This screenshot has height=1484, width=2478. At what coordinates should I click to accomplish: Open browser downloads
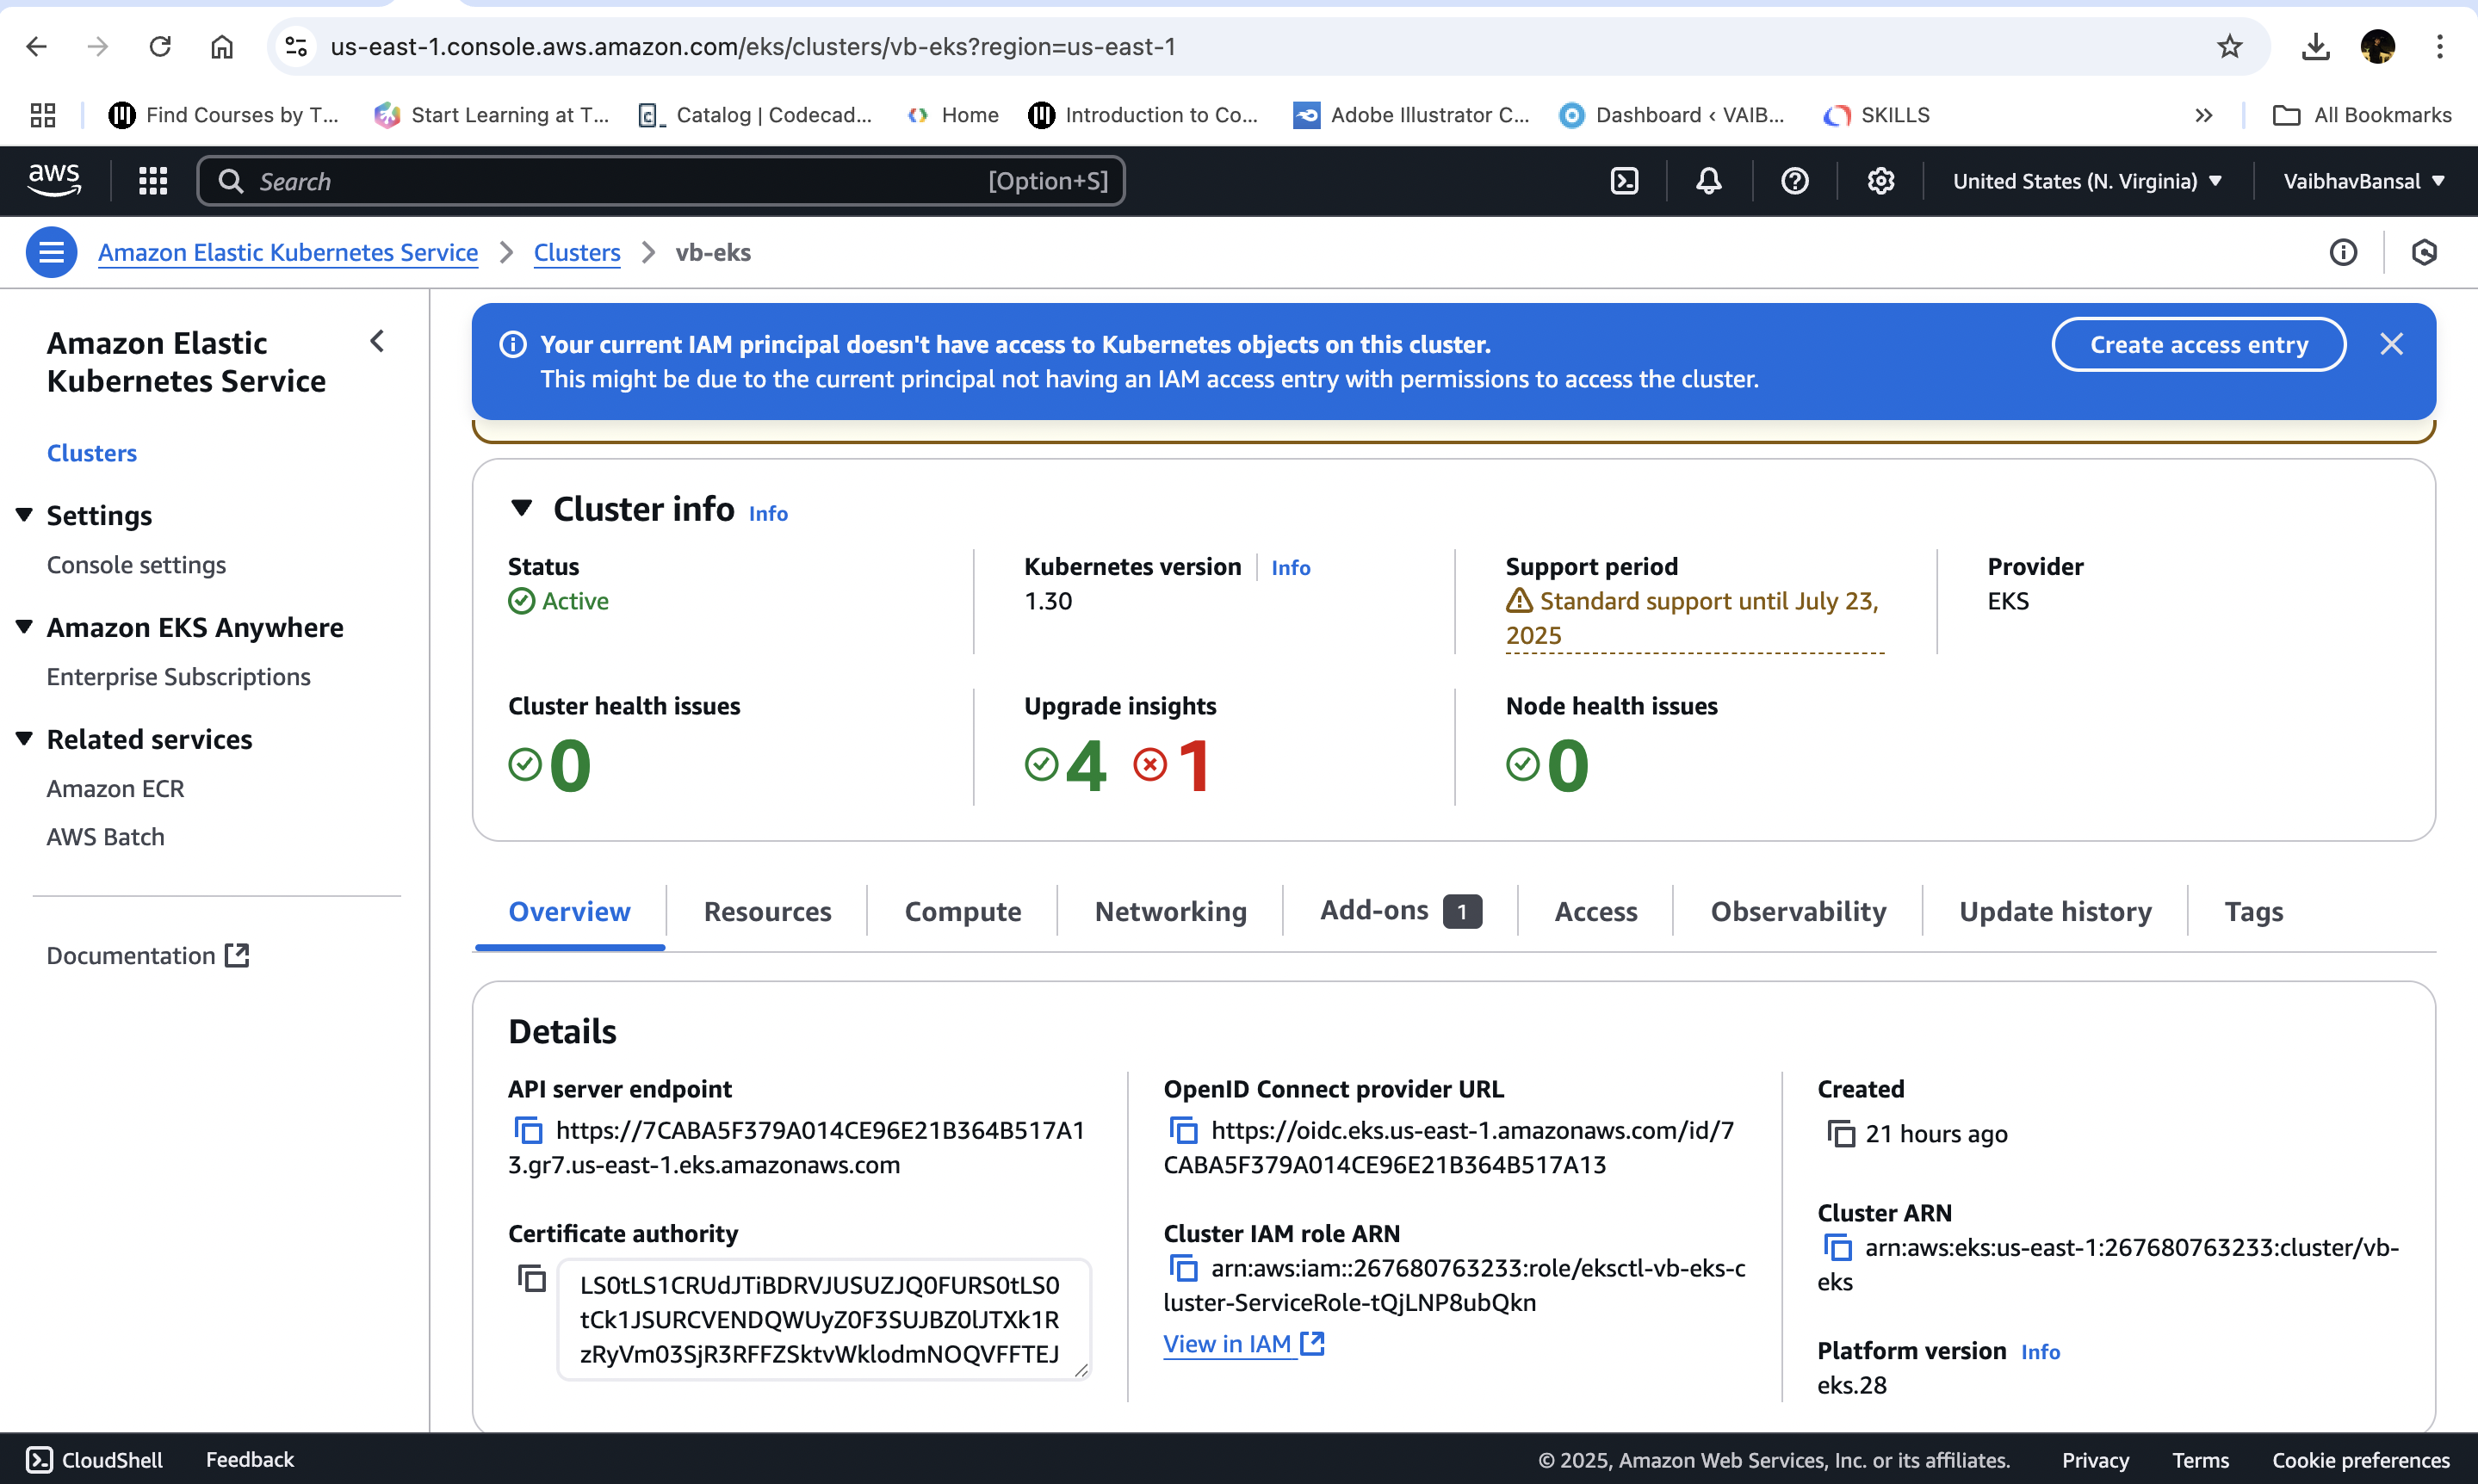(x=2315, y=46)
